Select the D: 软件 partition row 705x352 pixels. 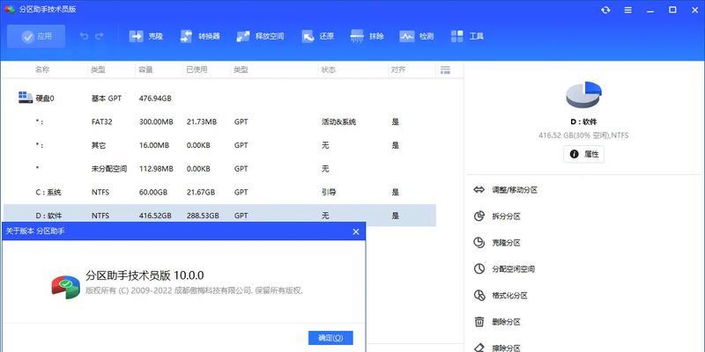click(219, 216)
